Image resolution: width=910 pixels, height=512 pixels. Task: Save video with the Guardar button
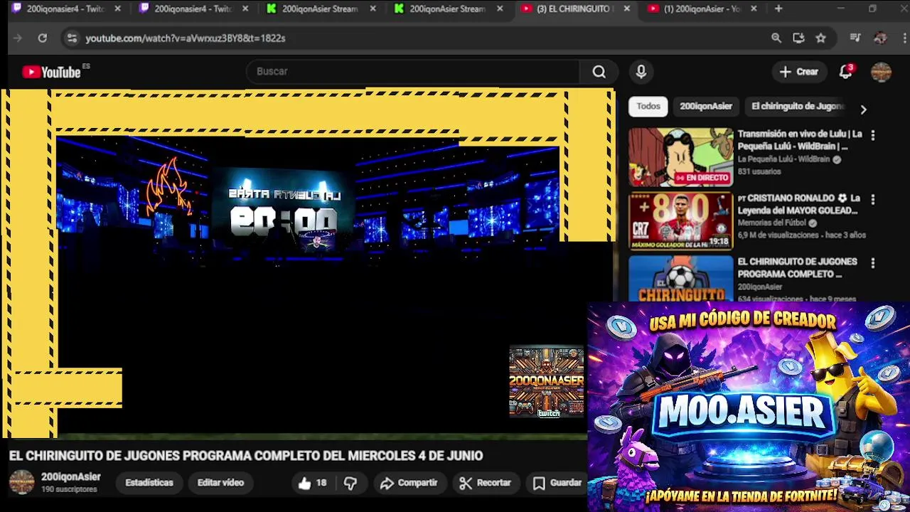coord(557,483)
